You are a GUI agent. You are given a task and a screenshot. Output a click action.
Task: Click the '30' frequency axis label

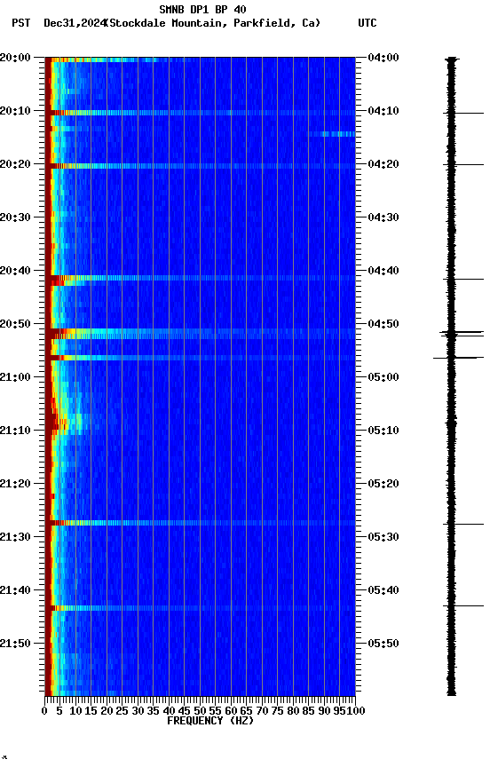click(x=138, y=711)
